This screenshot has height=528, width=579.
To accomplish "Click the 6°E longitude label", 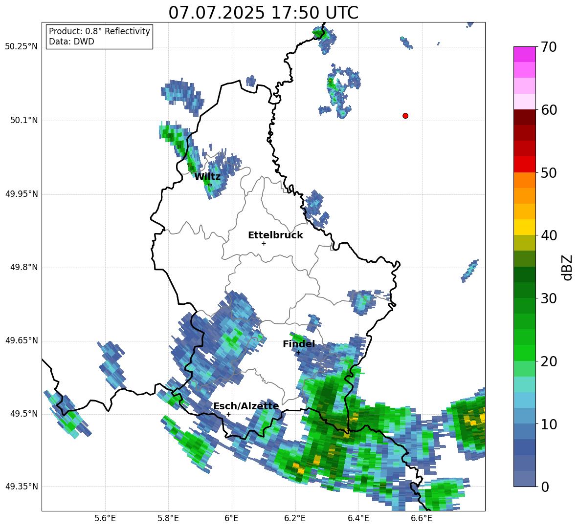I will pyautogui.click(x=231, y=518).
